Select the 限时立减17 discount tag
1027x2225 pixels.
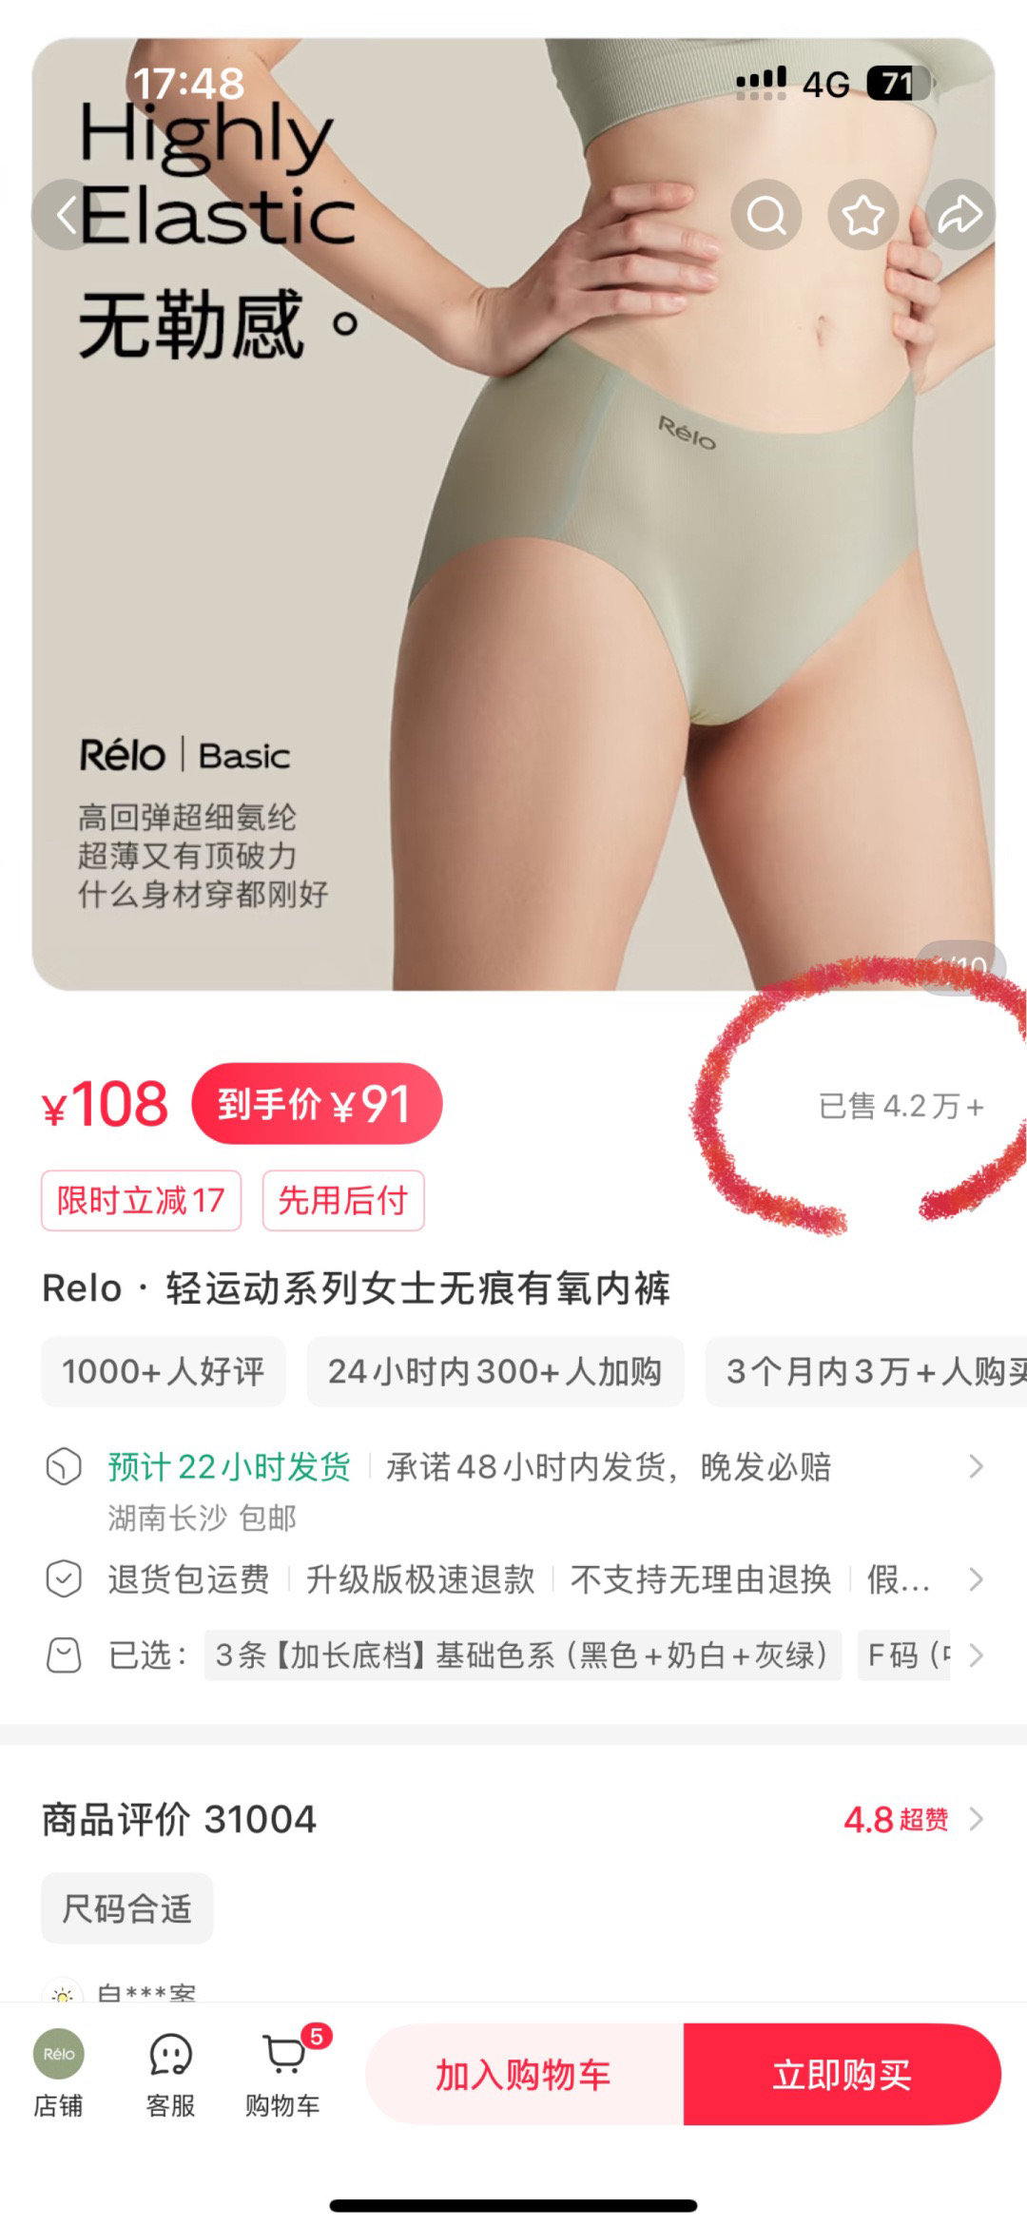tap(141, 1201)
